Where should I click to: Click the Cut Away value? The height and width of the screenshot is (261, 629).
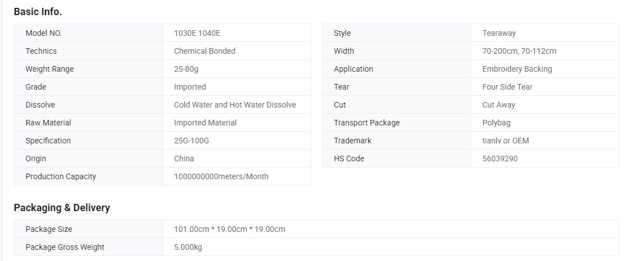tap(498, 105)
